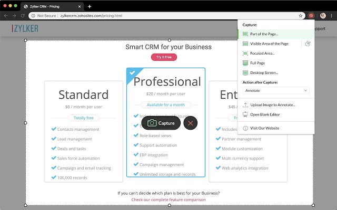Click the Standard plan heading

click(x=83, y=94)
